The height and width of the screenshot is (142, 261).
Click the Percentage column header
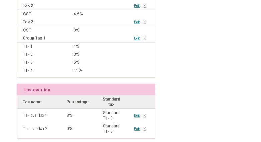77,102
